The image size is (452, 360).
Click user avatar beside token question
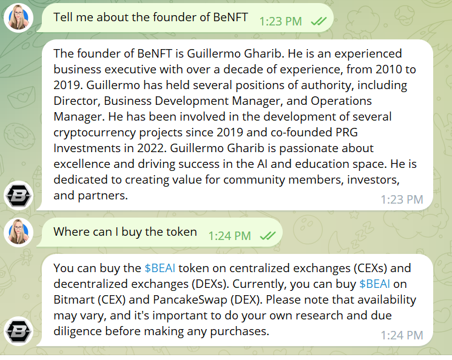pyautogui.click(x=18, y=232)
